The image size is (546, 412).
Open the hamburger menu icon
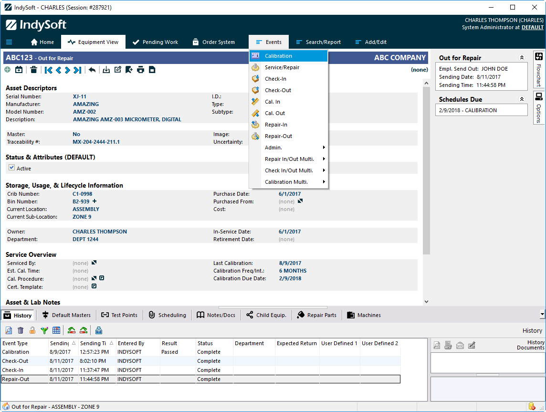click(9, 42)
